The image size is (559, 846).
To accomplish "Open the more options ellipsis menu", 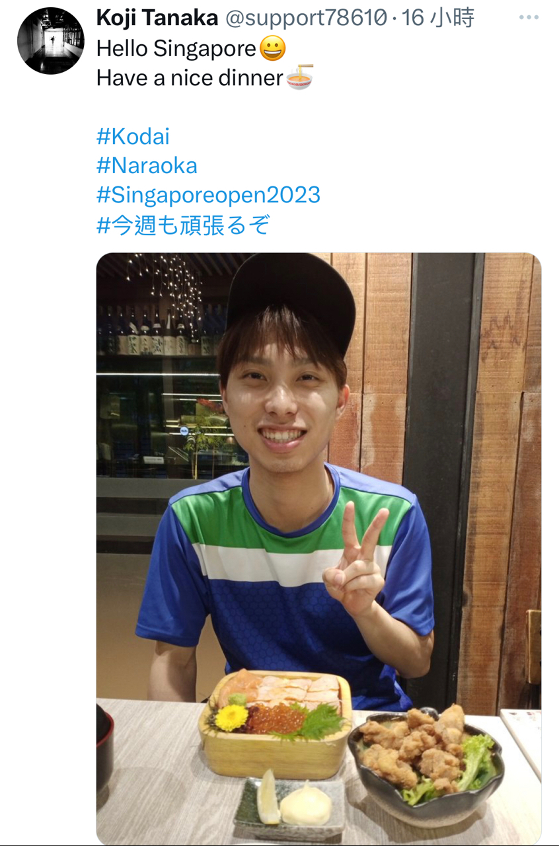I will pos(529,18).
